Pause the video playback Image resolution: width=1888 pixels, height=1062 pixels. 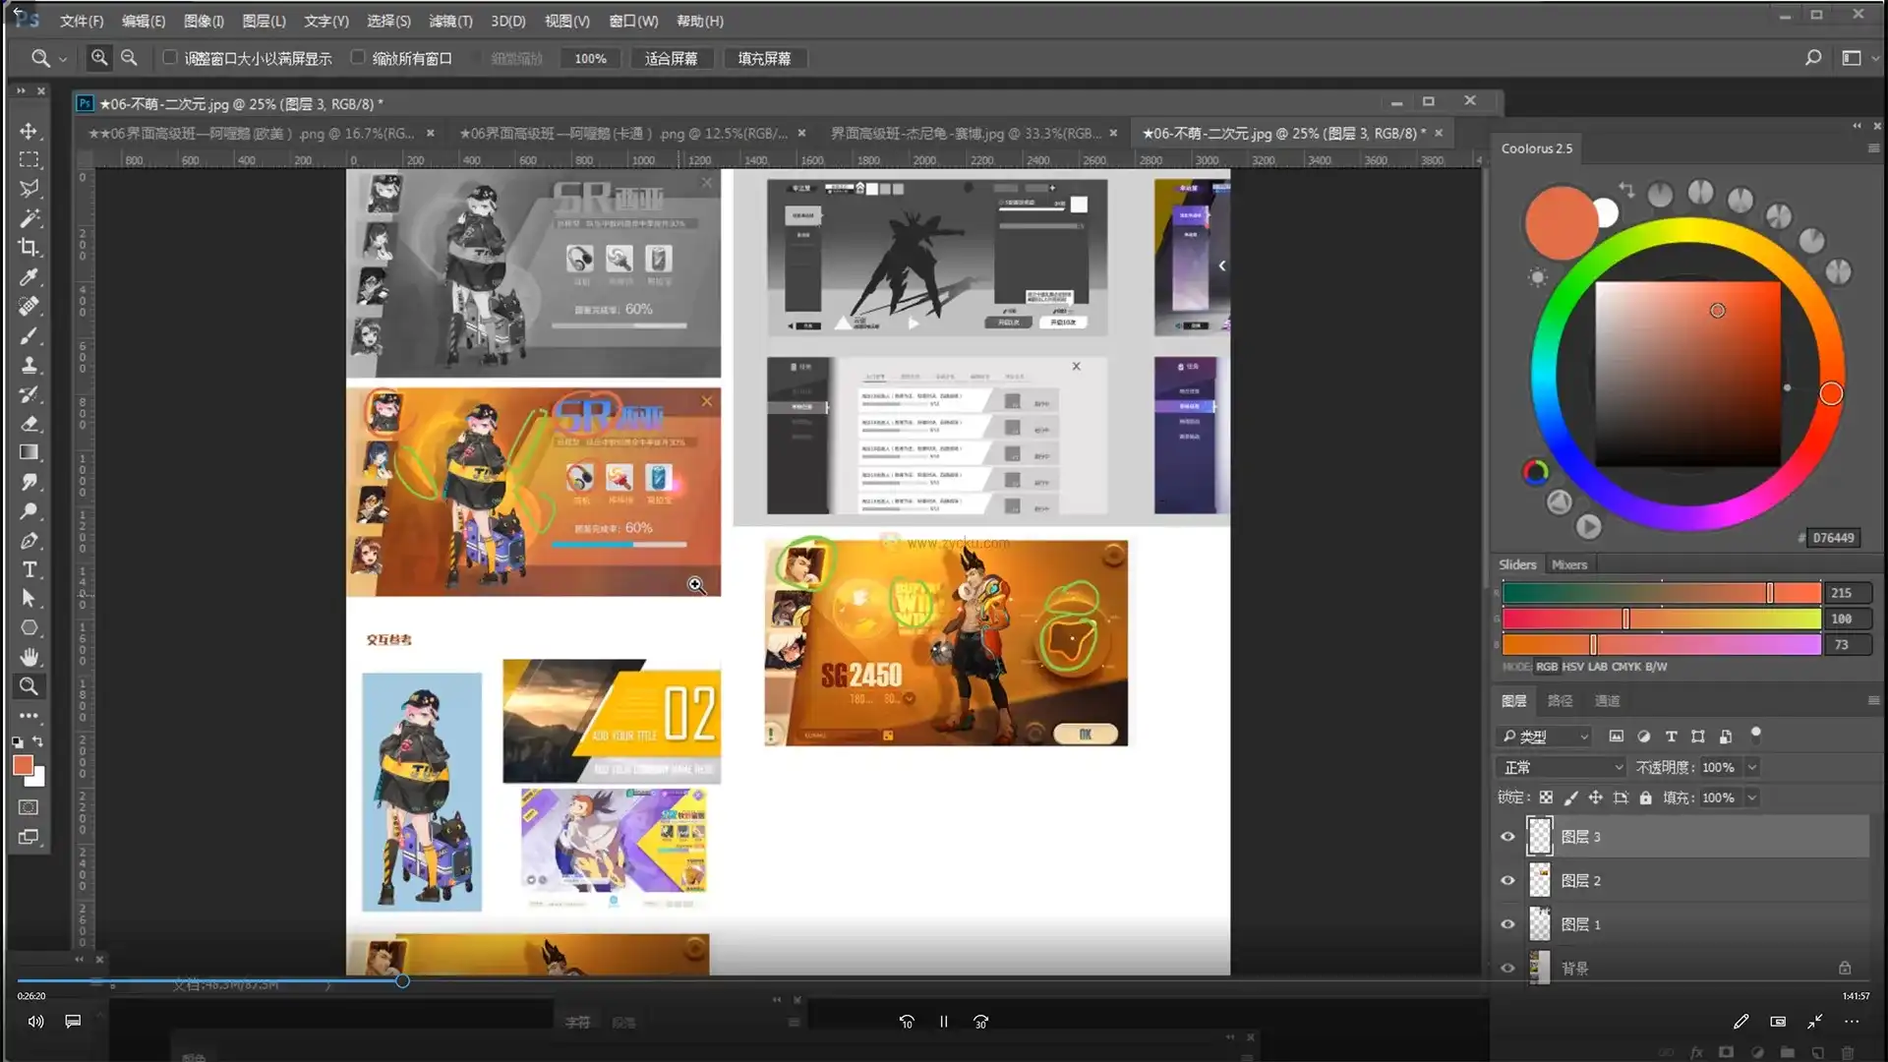click(x=943, y=1022)
